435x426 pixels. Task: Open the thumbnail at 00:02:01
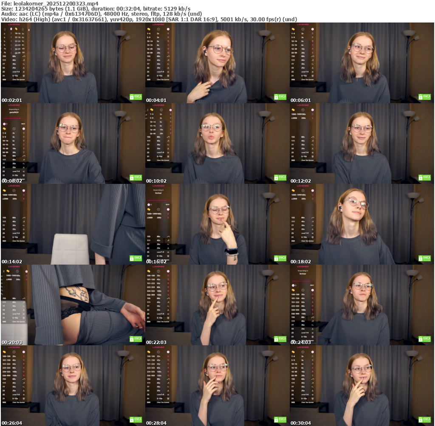(73, 63)
